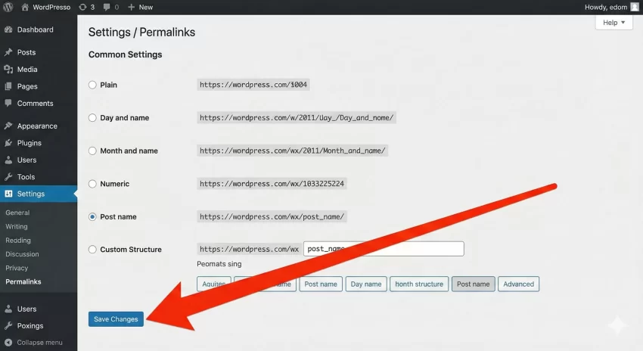Expand the Help dropdown
Image resolution: width=643 pixels, height=351 pixels.
(x=614, y=23)
